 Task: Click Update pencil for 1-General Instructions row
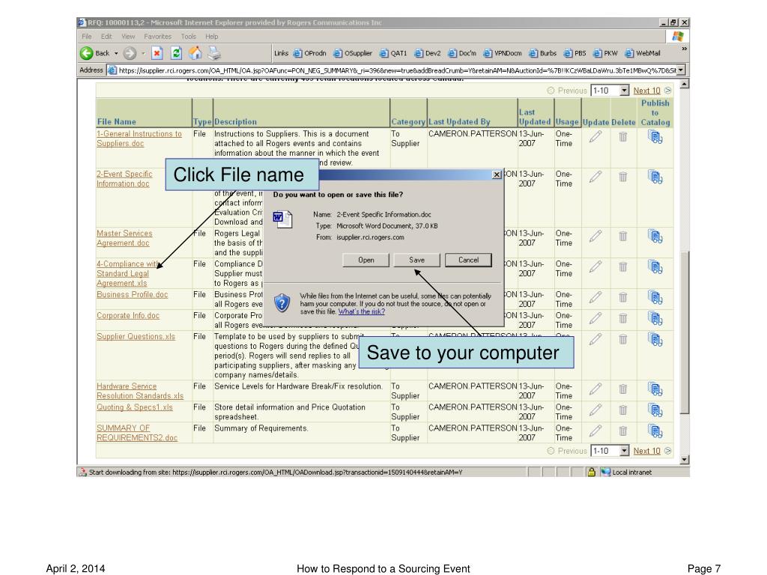pos(595,136)
